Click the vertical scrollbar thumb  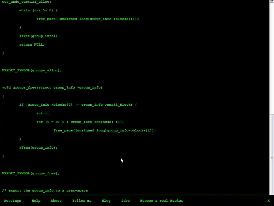[272, 154]
